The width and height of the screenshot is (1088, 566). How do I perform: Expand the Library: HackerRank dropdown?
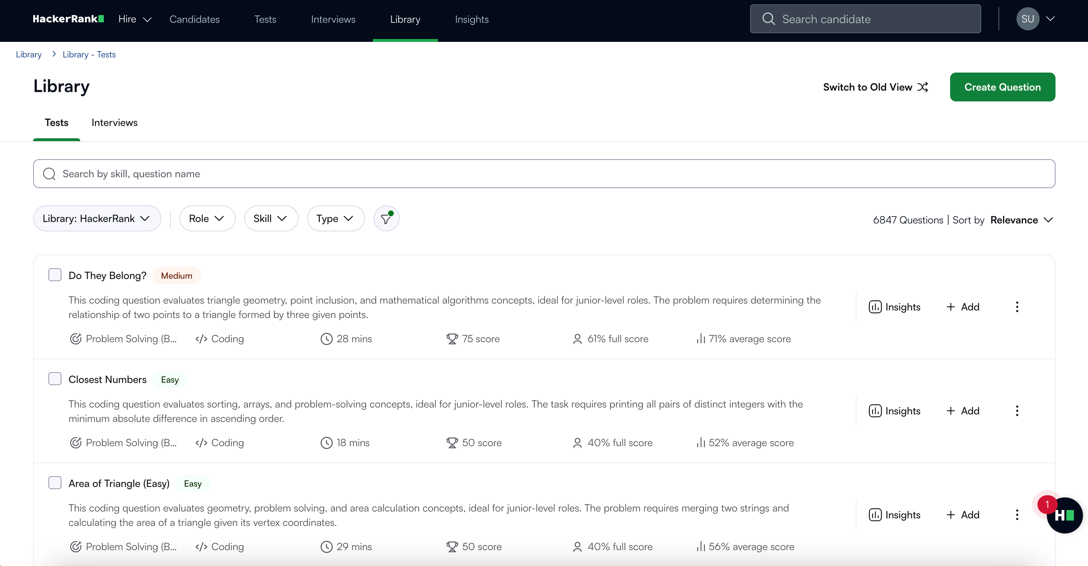coord(97,219)
